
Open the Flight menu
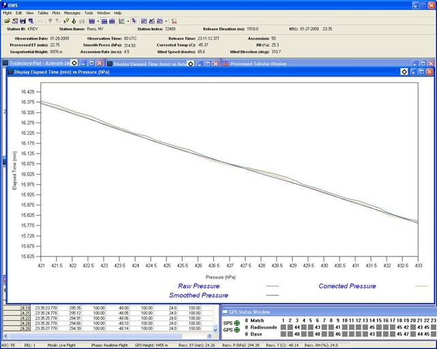[x=7, y=13]
